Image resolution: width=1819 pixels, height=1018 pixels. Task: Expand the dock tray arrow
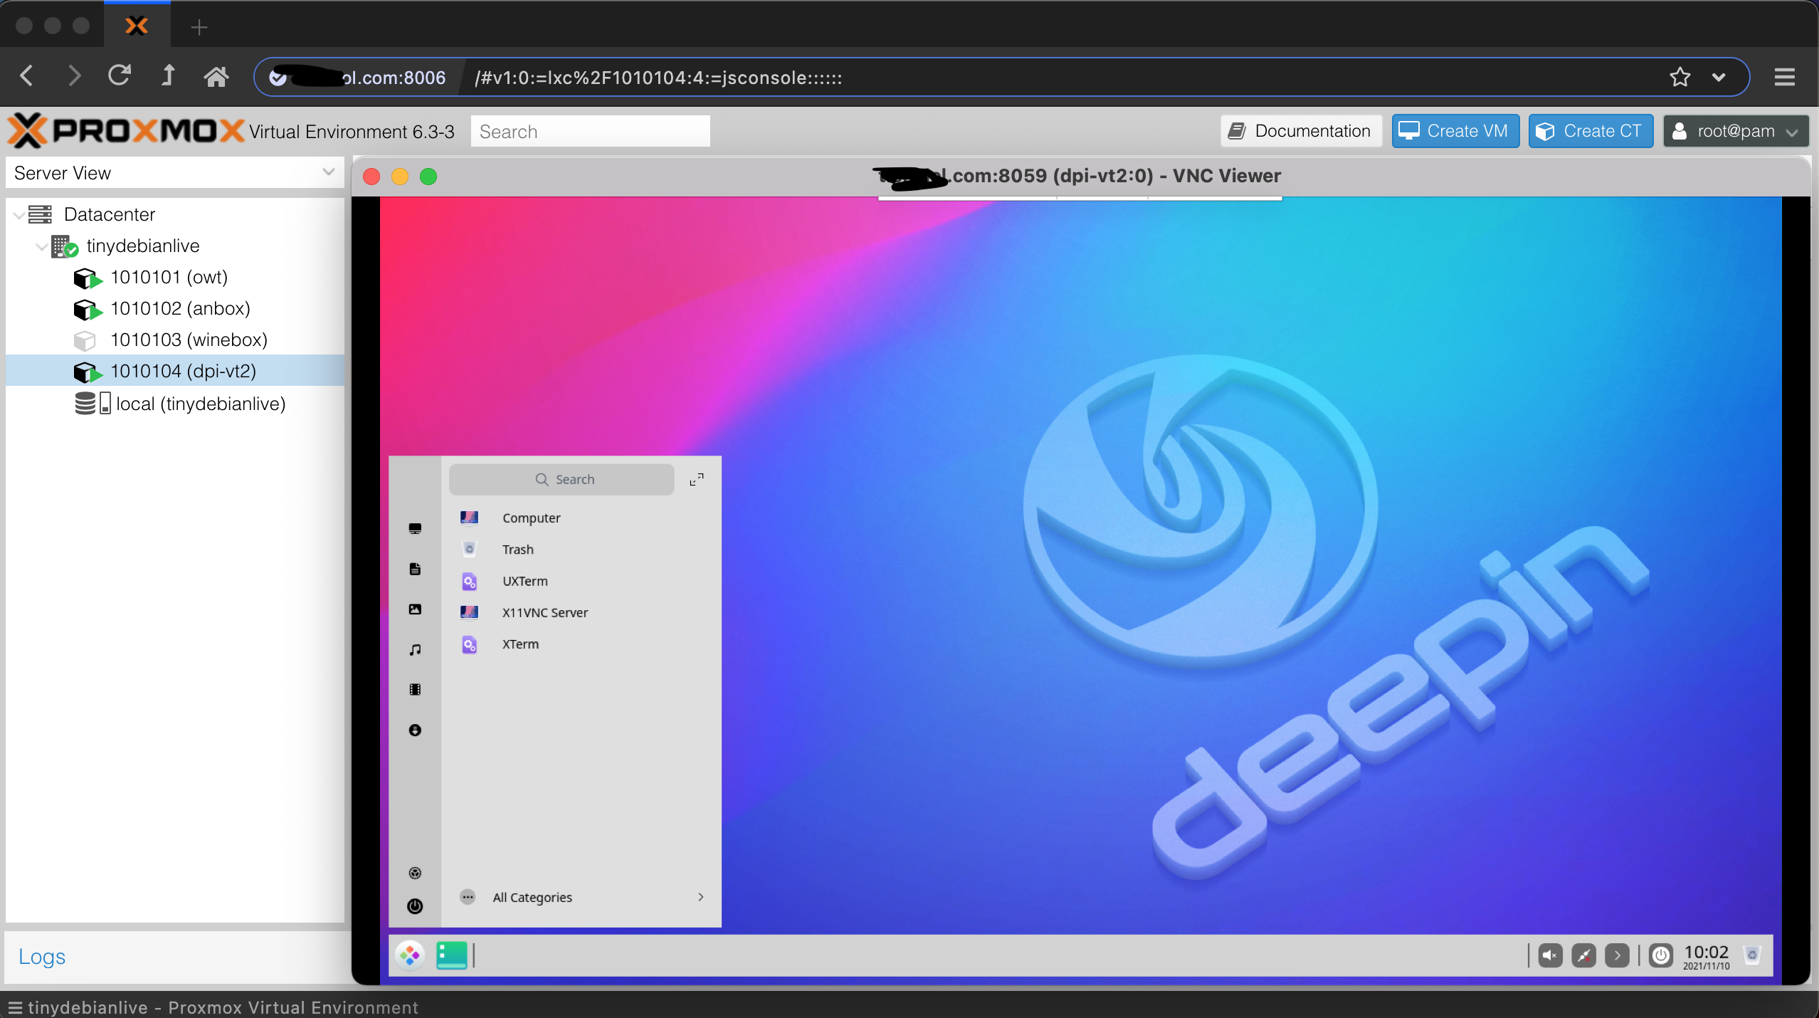click(1617, 955)
